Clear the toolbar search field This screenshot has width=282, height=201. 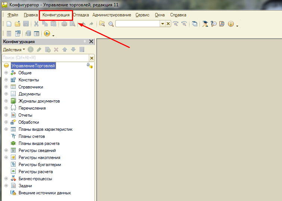168,24
